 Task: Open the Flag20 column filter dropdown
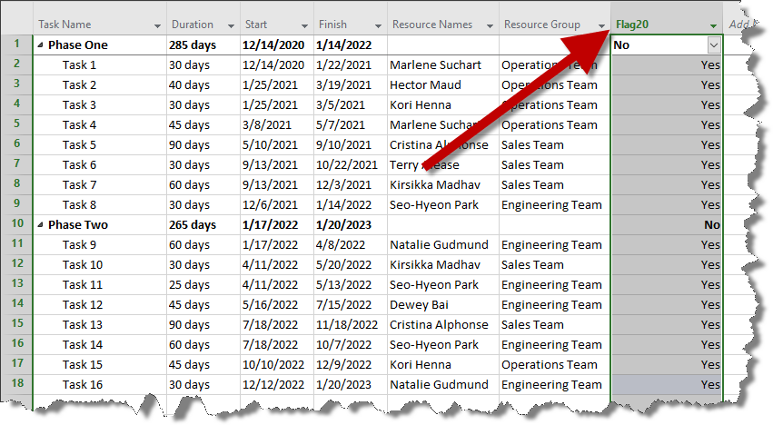tap(713, 25)
